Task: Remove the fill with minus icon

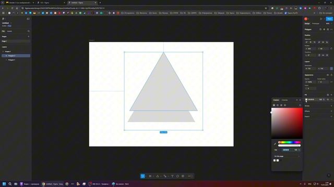Action: point(331,99)
